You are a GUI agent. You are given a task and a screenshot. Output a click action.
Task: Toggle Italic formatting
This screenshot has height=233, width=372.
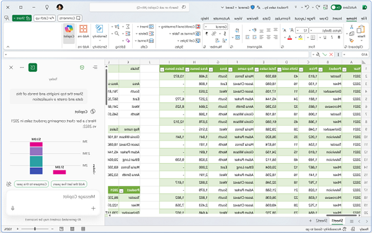point(332,37)
